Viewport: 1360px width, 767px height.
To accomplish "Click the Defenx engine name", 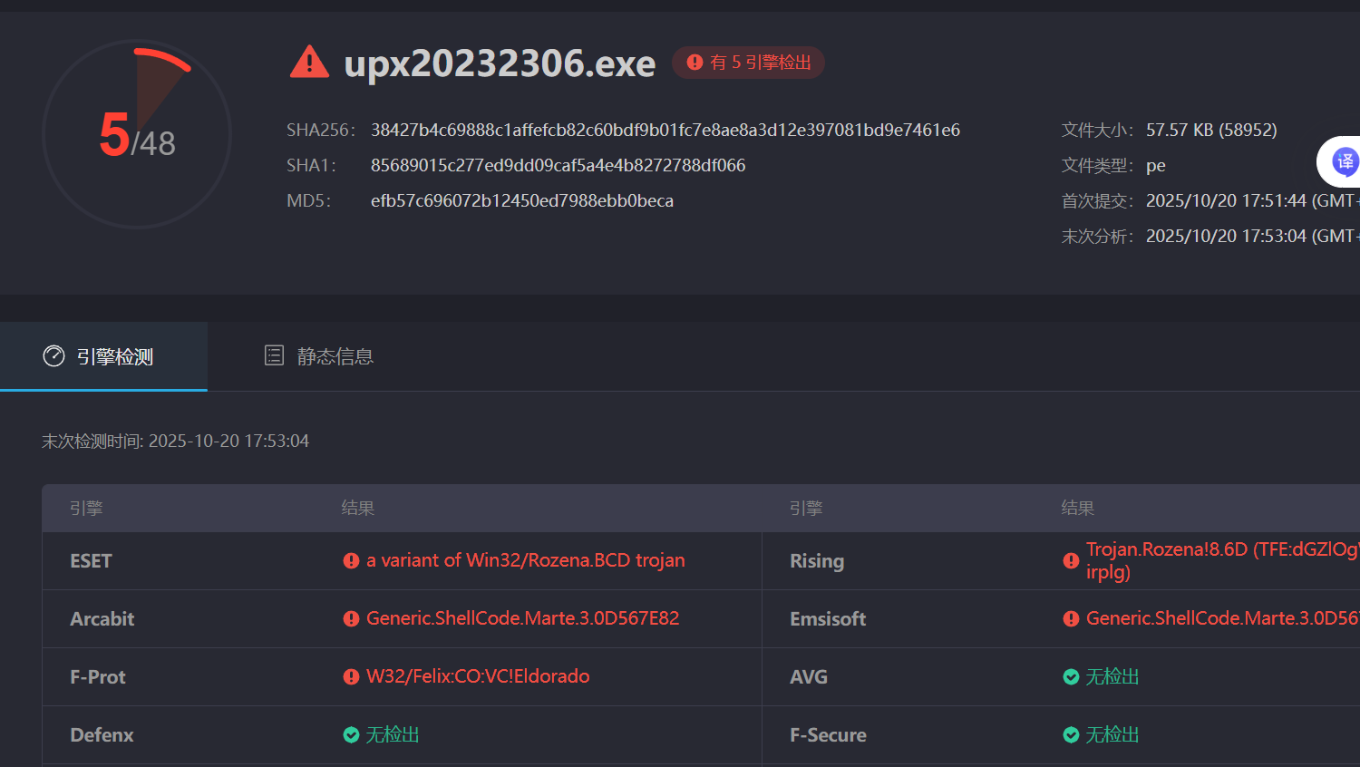I will 102,735.
